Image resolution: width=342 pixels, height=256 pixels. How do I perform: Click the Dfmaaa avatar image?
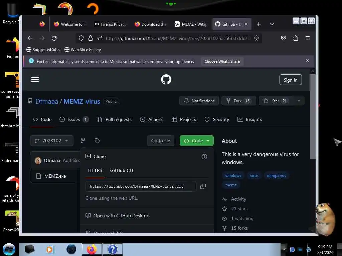pos(38,161)
